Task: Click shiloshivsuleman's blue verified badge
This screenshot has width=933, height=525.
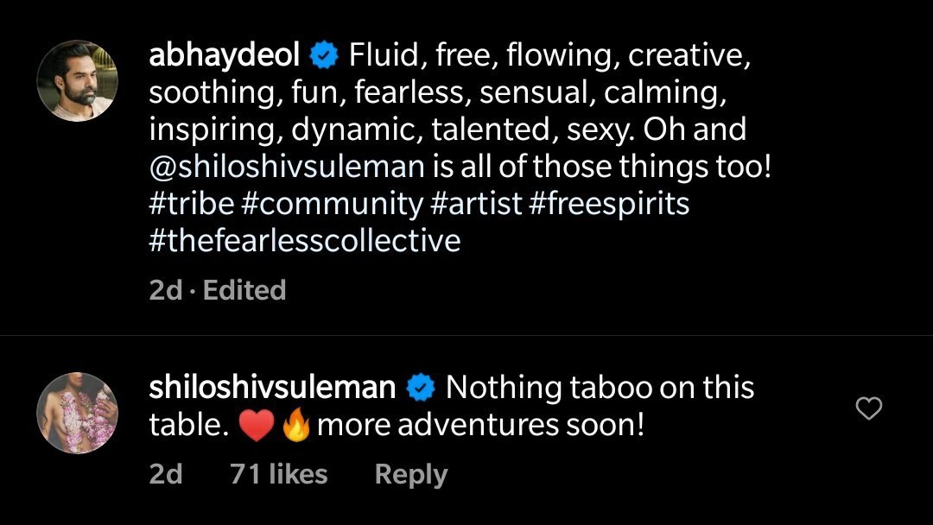Action: pos(421,389)
